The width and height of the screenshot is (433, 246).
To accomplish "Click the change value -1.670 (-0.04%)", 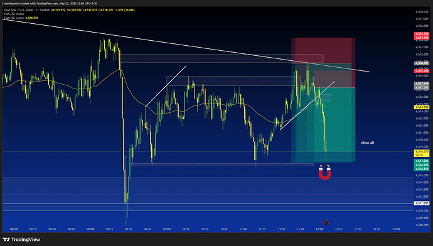I will coord(124,10).
